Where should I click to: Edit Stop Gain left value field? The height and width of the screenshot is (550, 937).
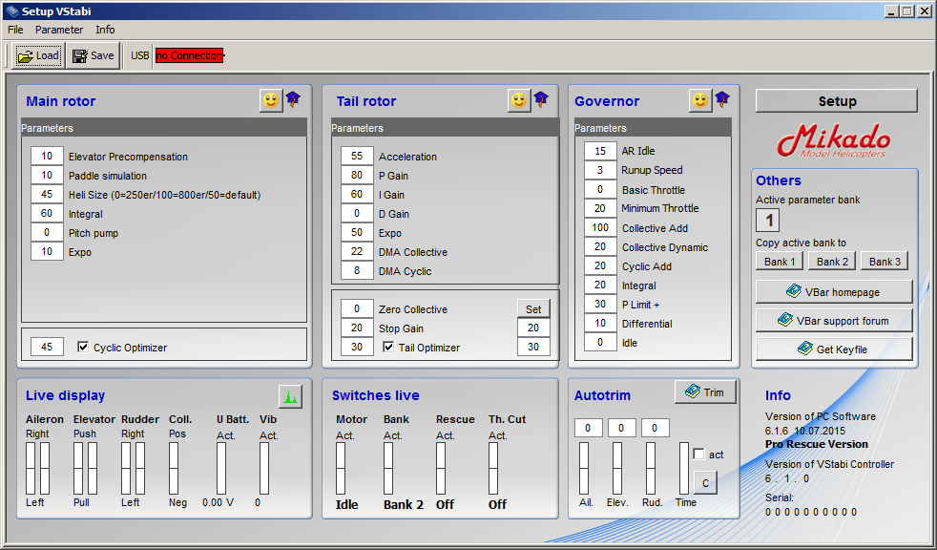357,328
